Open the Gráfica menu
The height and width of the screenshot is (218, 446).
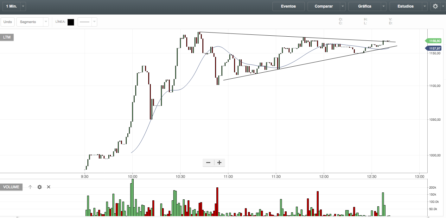click(x=365, y=6)
